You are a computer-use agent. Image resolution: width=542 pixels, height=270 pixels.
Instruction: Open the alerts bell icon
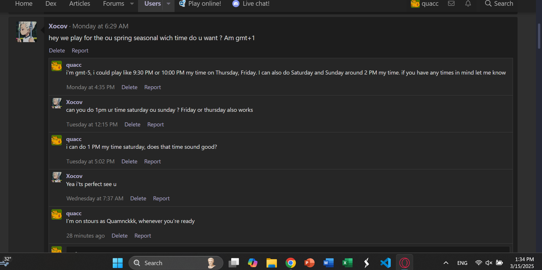click(x=468, y=3)
